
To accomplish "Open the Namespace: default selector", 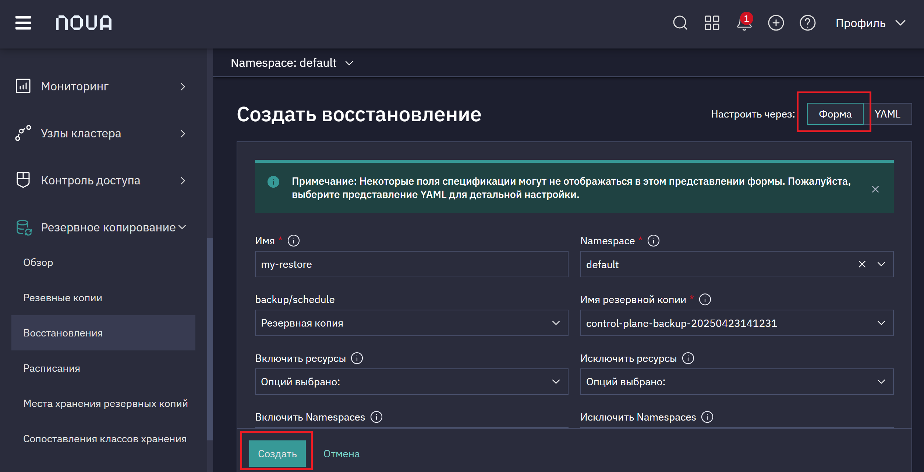I will 292,63.
